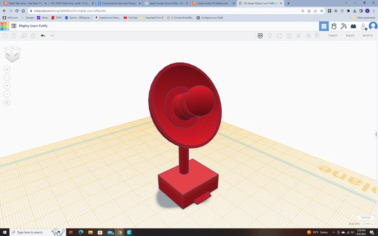Switch to the Create model Printables tab
This screenshot has width=378, height=236.
(212, 3)
